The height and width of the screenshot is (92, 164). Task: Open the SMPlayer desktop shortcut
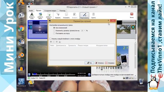click(21, 43)
